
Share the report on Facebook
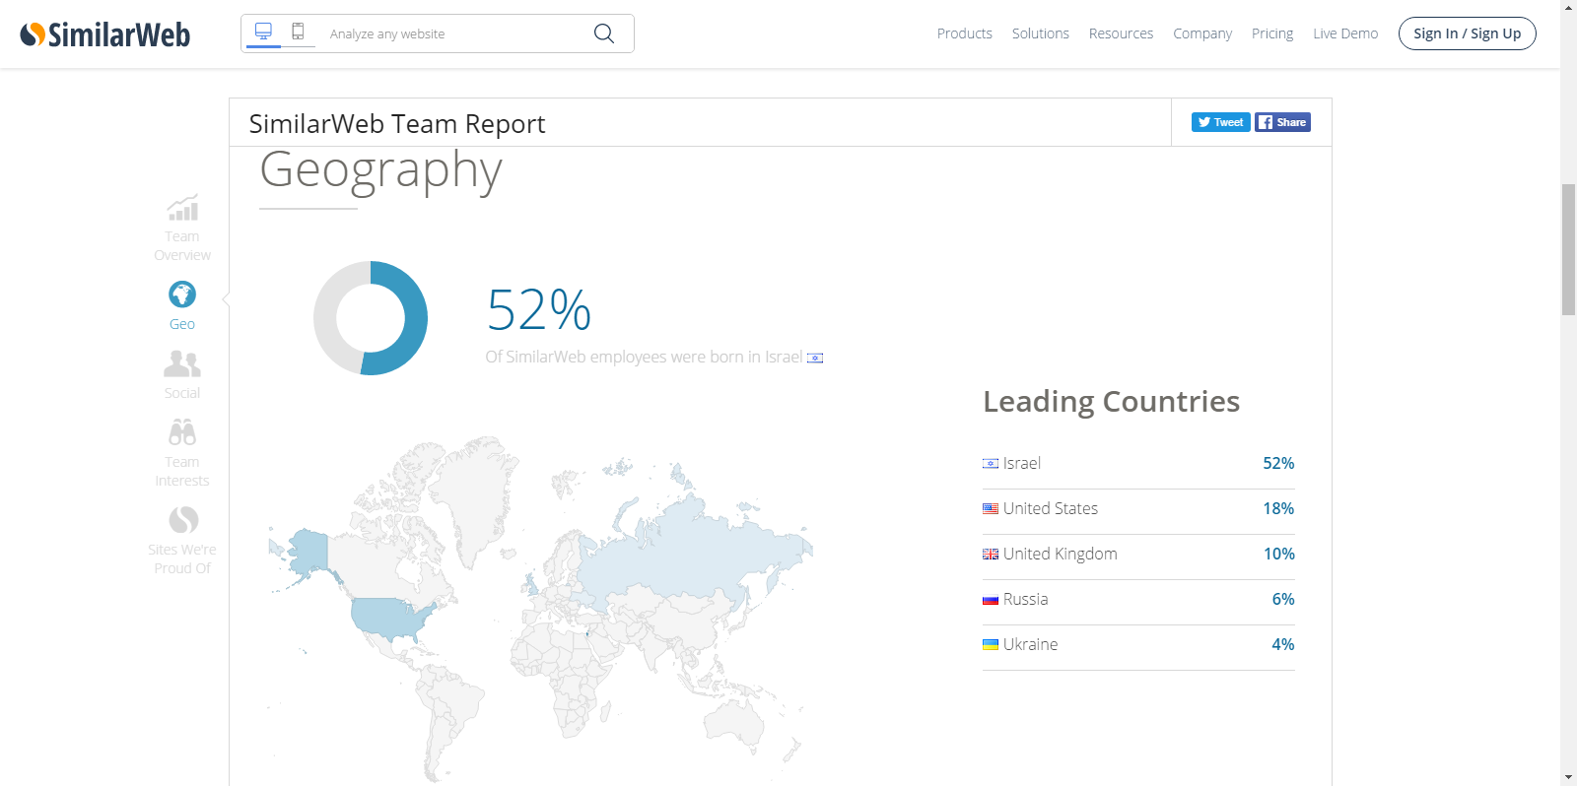point(1282,122)
